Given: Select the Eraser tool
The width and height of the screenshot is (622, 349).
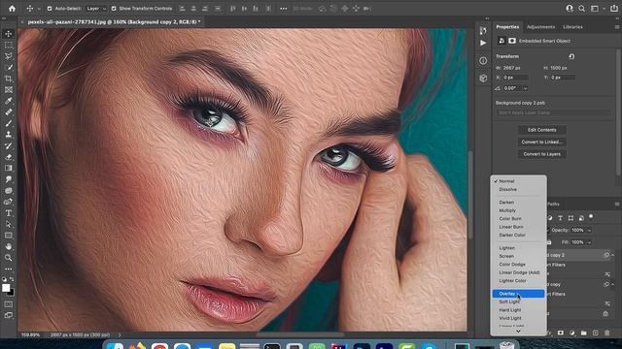Looking at the screenshot, I should click(x=9, y=157).
